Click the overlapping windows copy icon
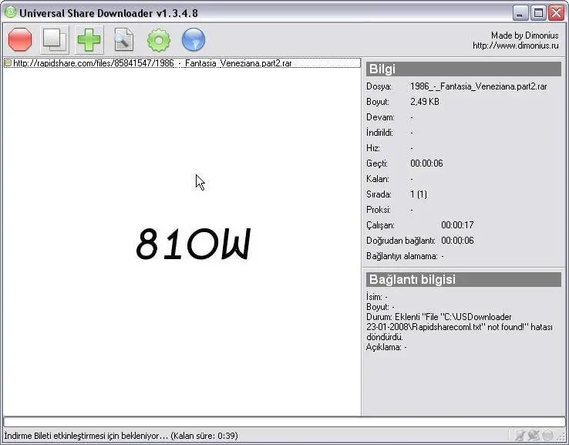 (55, 39)
